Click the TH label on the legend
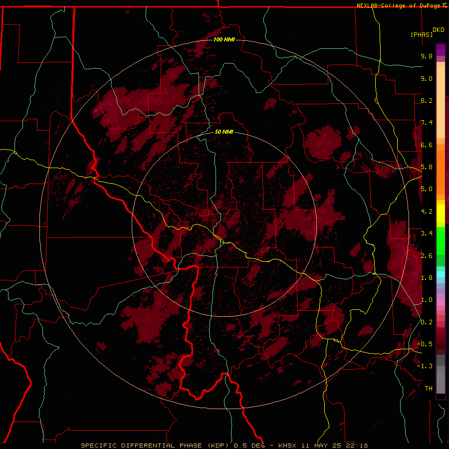Screen dimensions: 449x449 [x=429, y=389]
